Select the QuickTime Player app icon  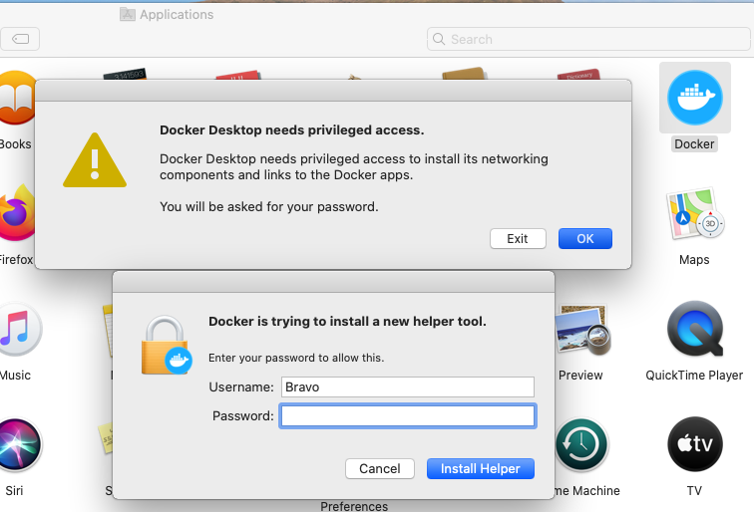695,329
